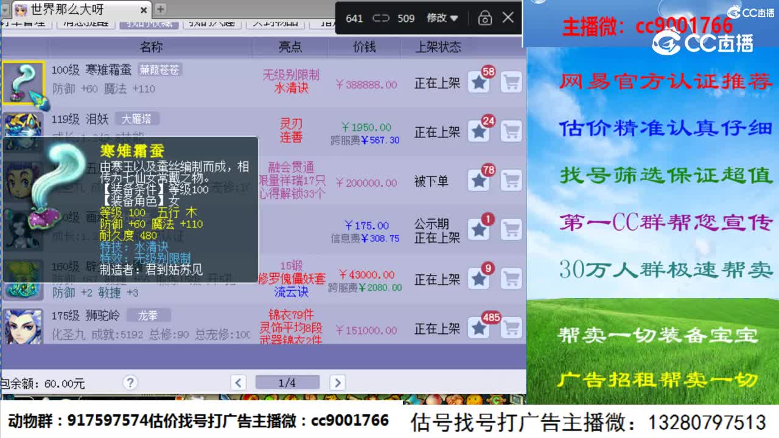Click the 无级别限制 水清诀 highlight text
779x438 pixels.
[x=291, y=82]
